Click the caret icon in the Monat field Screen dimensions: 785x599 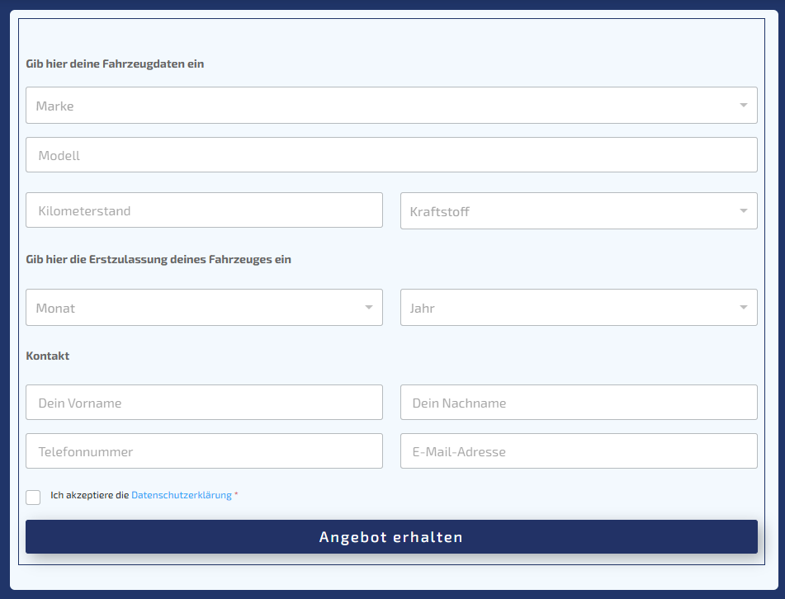pyautogui.click(x=369, y=308)
